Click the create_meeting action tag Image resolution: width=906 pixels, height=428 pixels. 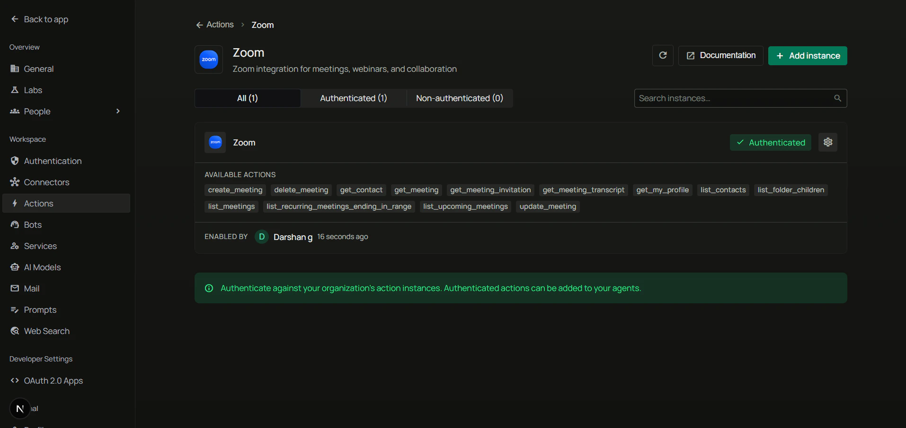(235, 190)
